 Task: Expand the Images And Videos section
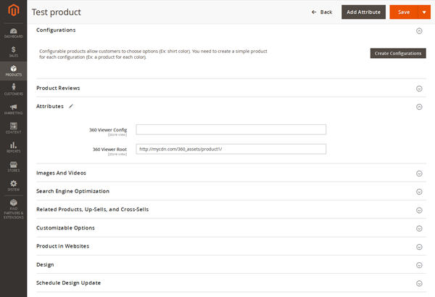click(x=419, y=174)
